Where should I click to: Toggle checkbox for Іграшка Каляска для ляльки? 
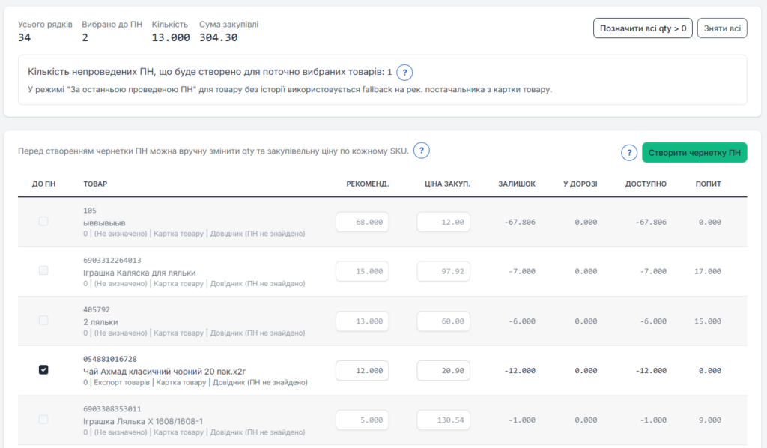point(43,270)
